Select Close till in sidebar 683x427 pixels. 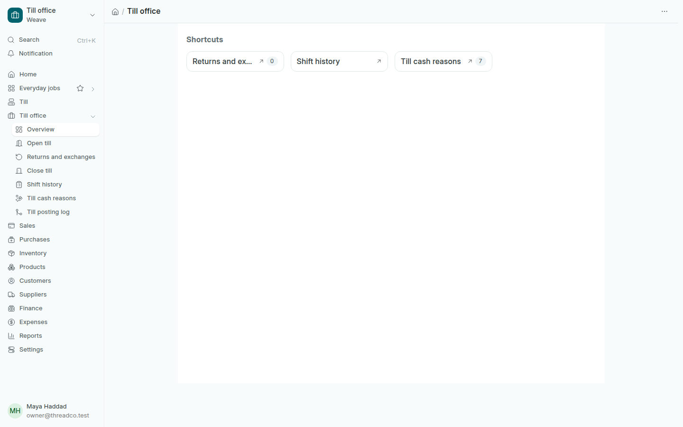[55, 171]
